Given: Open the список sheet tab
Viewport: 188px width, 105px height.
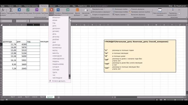Looking at the screenshot, I should tap(35, 97).
